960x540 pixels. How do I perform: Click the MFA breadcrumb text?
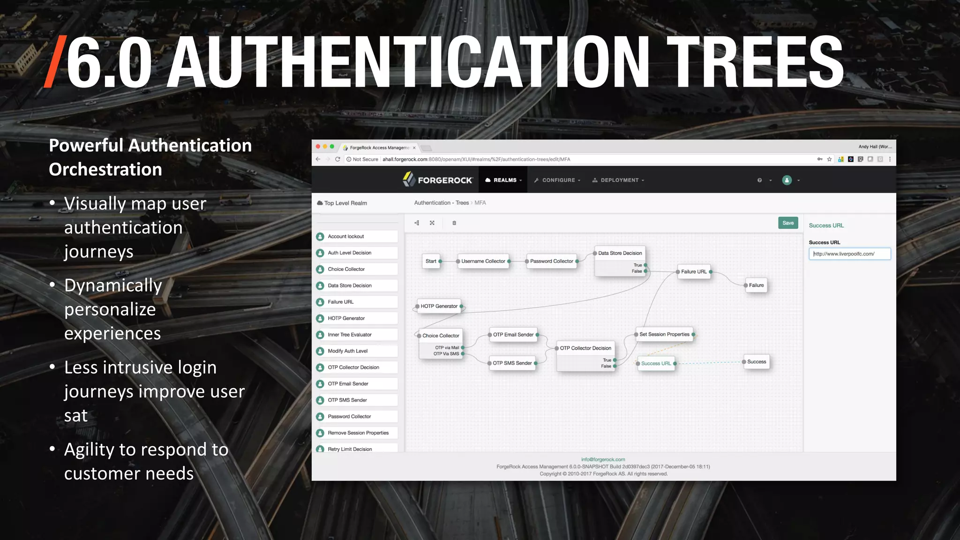[x=480, y=203]
